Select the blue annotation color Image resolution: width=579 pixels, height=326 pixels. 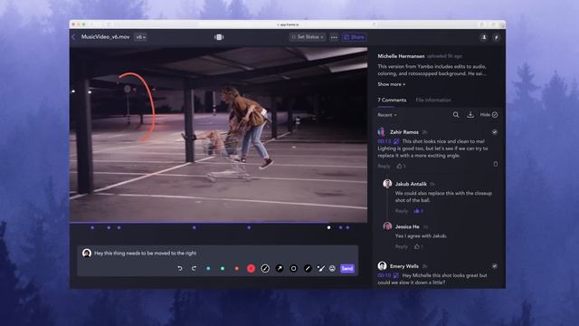click(208, 269)
